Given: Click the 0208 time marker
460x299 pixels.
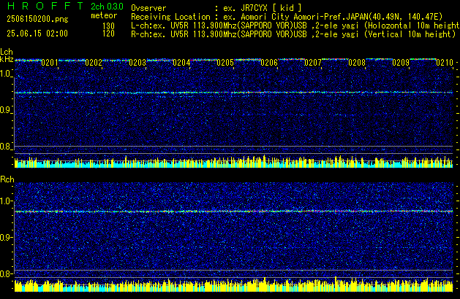Looking at the screenshot, I should coord(357,63).
